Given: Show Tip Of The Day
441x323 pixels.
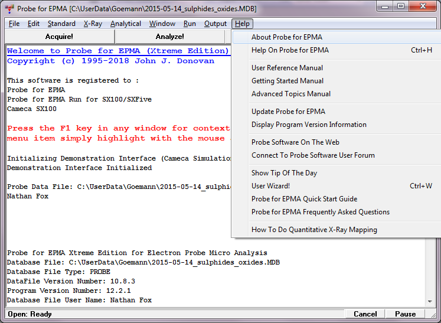Looking at the screenshot, I should click(284, 173).
